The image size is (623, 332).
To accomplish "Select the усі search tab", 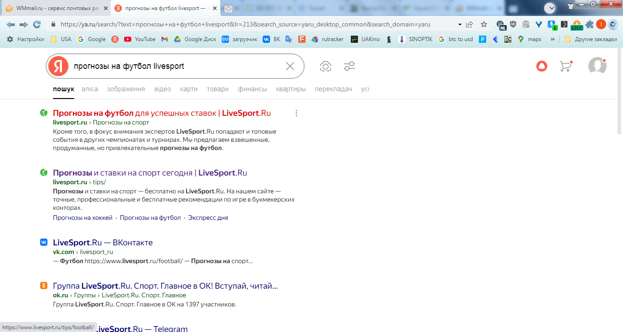I will point(365,89).
